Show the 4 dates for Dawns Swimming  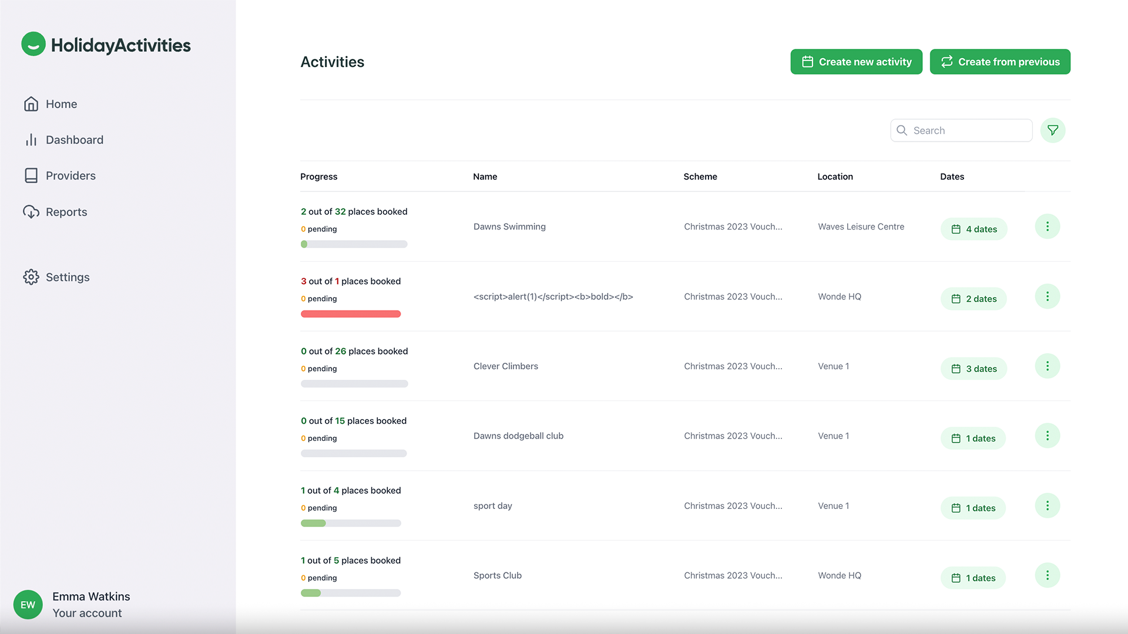point(973,229)
